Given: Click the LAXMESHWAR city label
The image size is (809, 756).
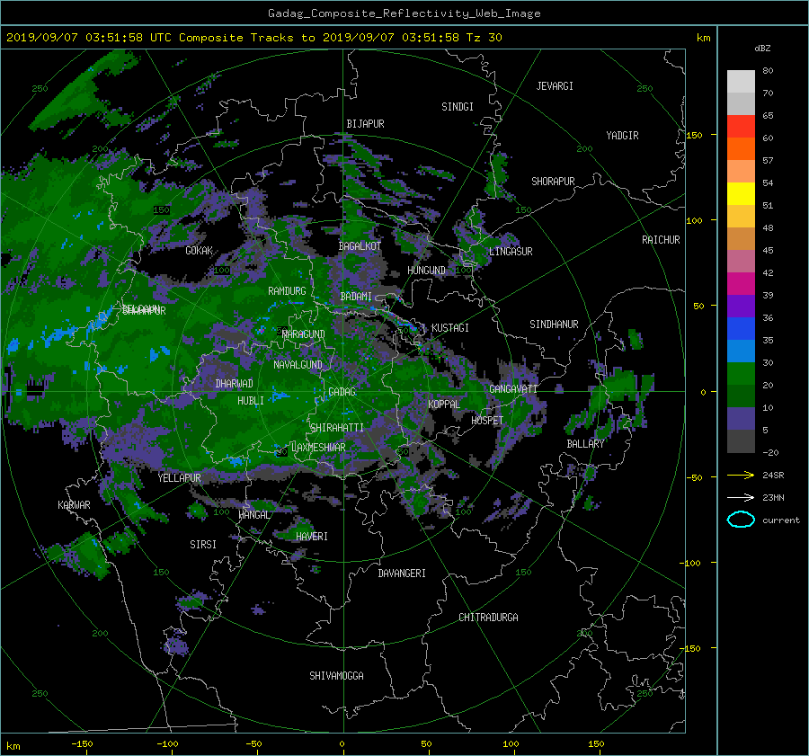Looking at the screenshot, I should point(318,448).
